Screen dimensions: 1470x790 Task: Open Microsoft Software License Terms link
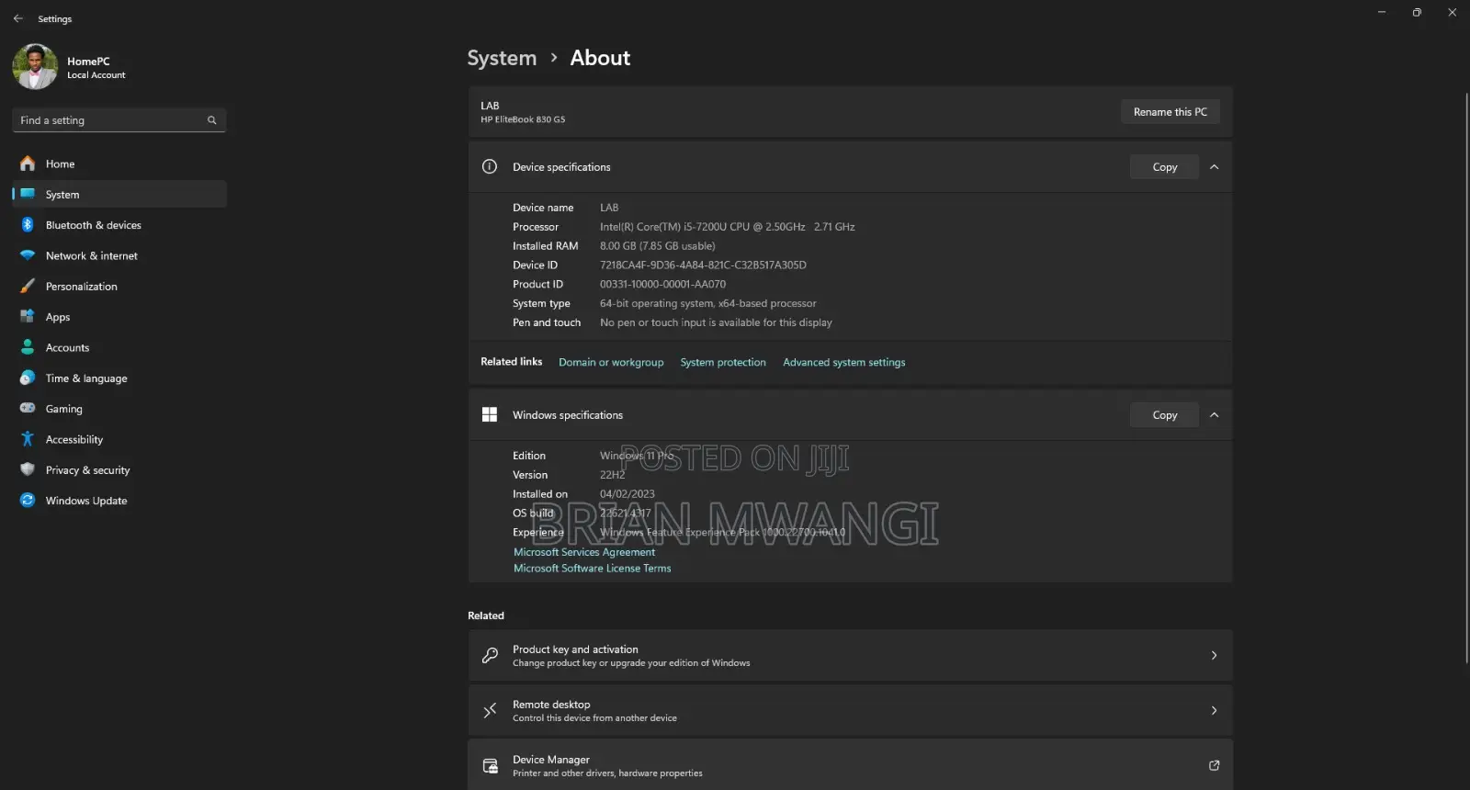[x=593, y=569]
